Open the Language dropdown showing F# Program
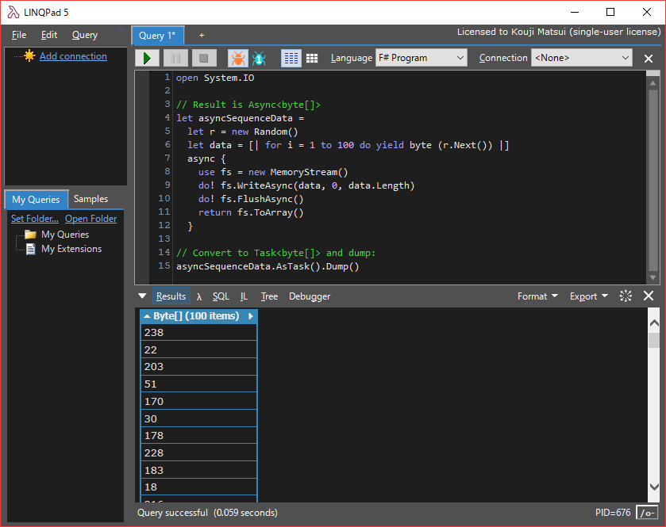The image size is (666, 527). (422, 58)
